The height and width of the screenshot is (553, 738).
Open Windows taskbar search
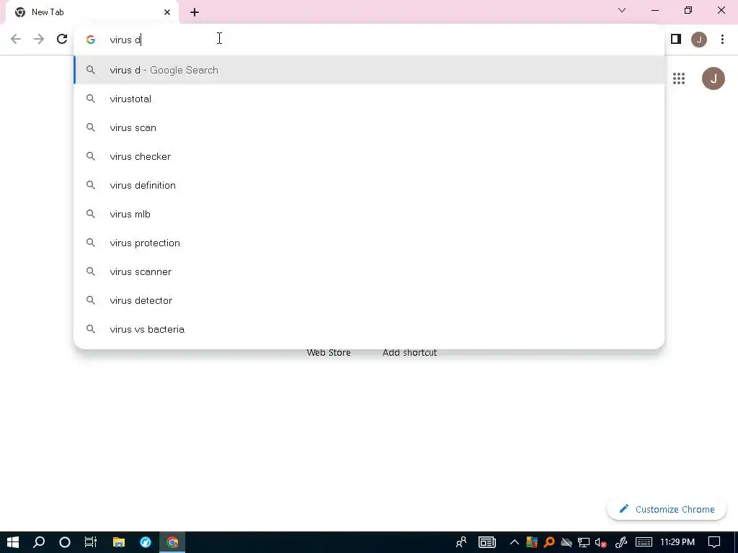click(39, 542)
